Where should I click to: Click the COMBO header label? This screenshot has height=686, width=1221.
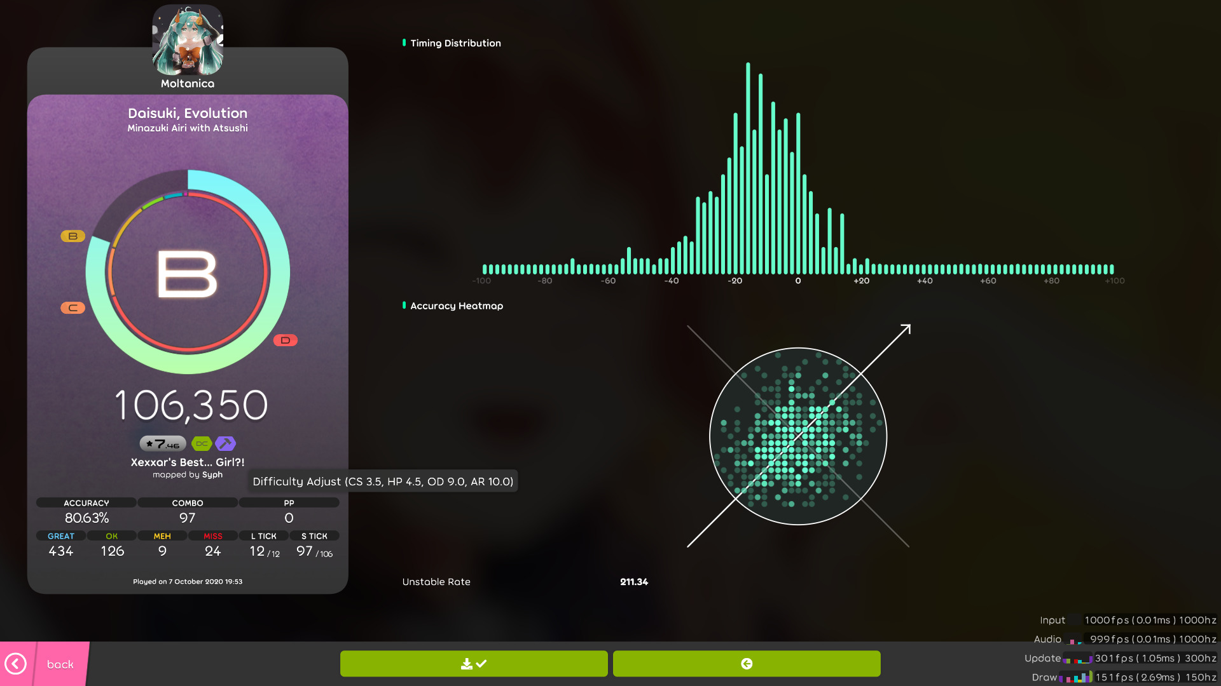[x=188, y=502]
